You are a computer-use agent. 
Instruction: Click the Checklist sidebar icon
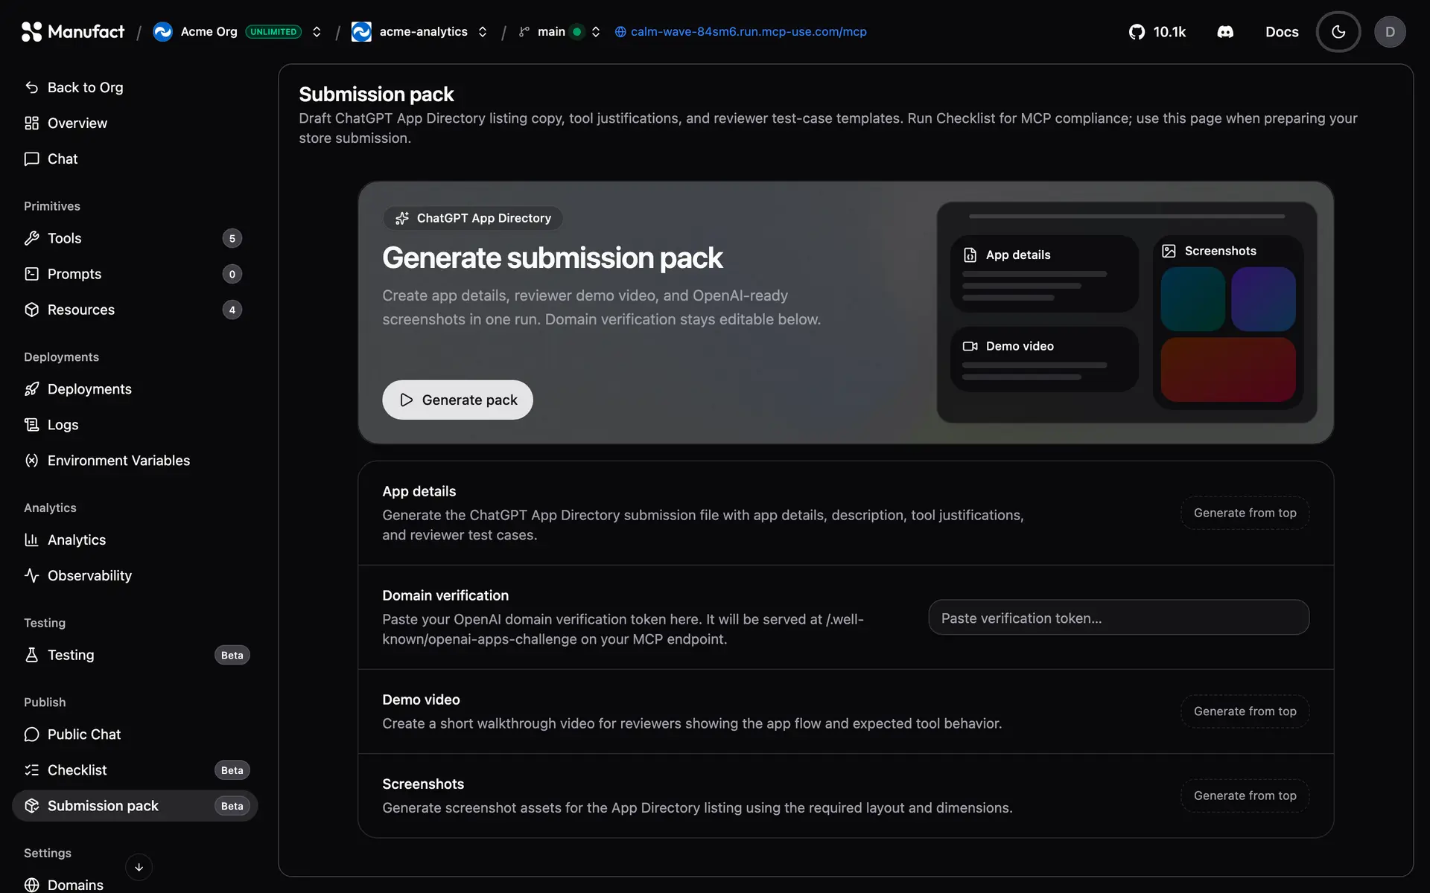coord(31,770)
